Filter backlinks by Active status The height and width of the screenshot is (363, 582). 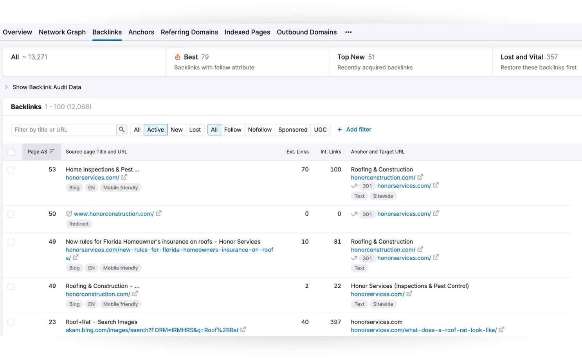[155, 130]
